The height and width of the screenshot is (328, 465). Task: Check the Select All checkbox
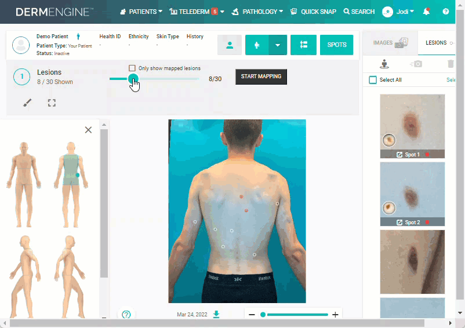click(x=373, y=80)
